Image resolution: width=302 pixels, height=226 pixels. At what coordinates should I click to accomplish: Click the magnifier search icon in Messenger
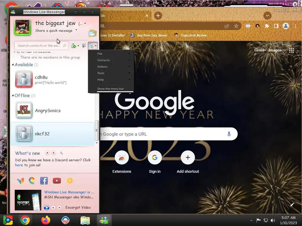point(65,46)
